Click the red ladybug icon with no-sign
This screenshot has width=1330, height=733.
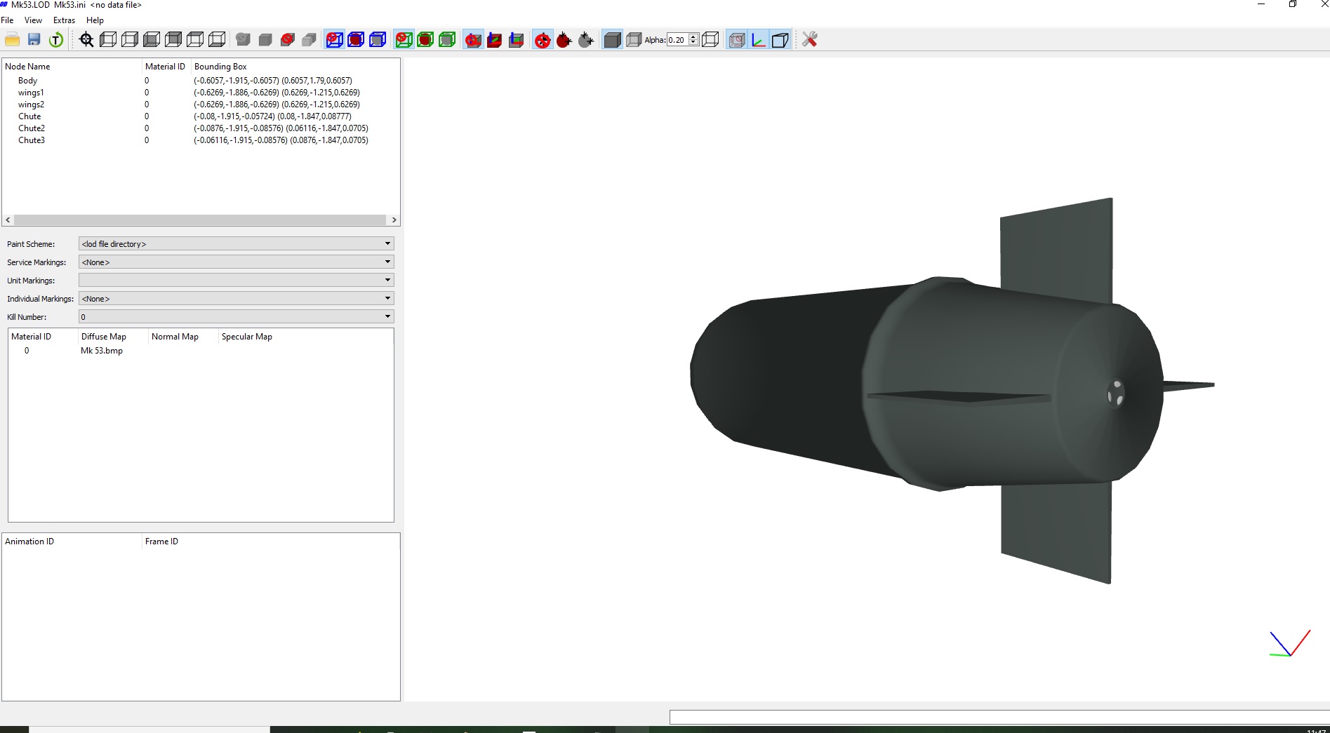pos(543,40)
